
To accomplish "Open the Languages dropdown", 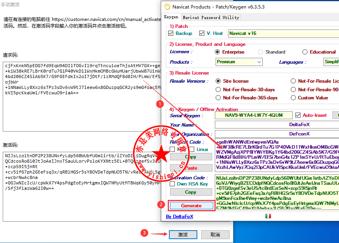I will tap(331, 62).
